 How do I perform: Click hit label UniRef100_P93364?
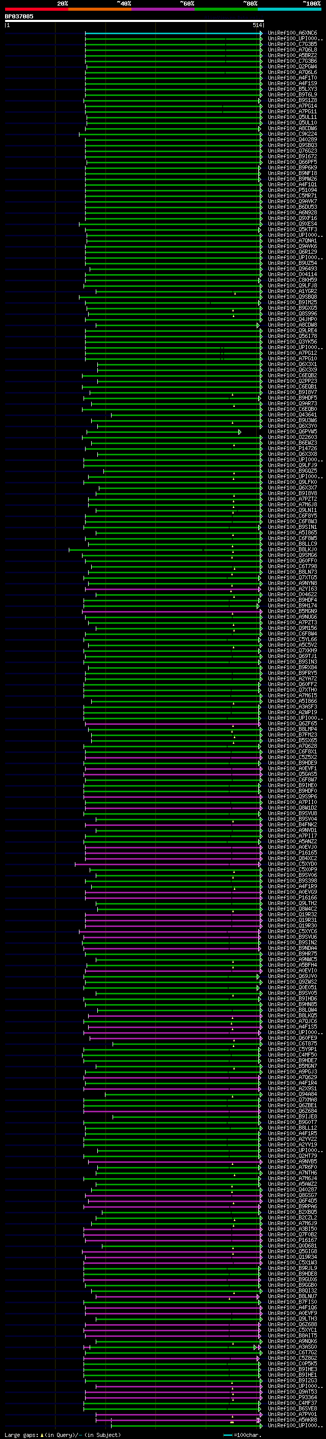pos(292,1397)
